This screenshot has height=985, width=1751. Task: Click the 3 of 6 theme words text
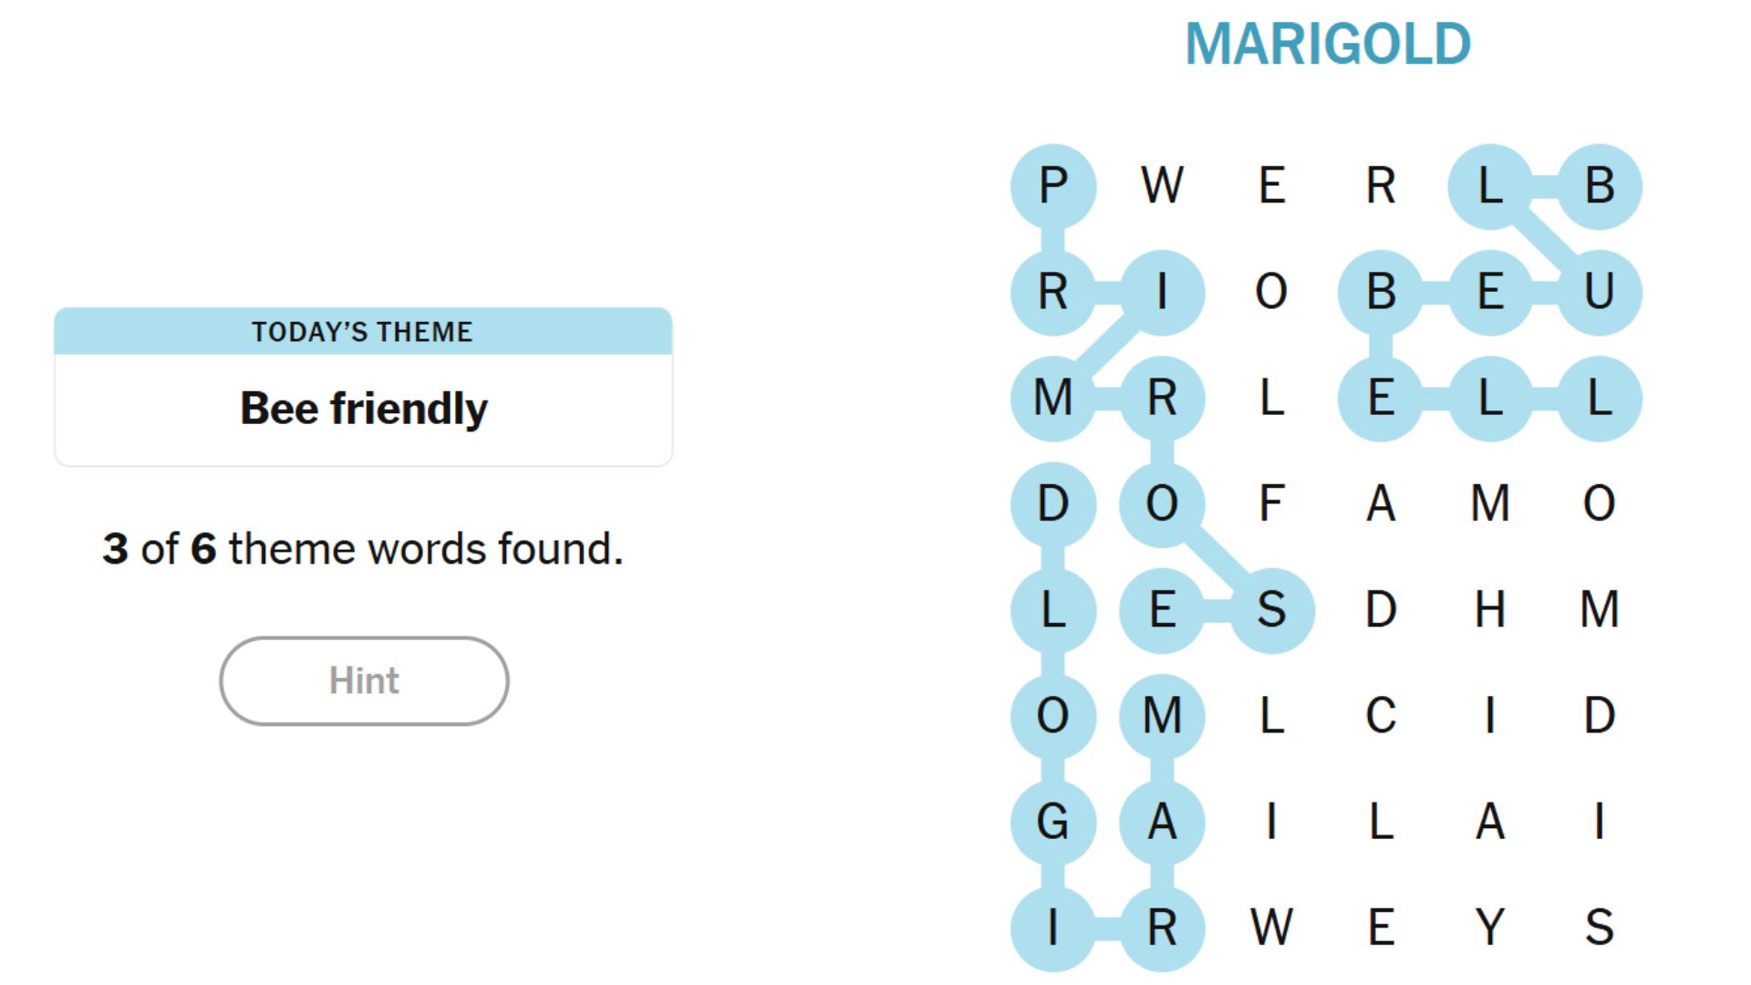[362, 548]
